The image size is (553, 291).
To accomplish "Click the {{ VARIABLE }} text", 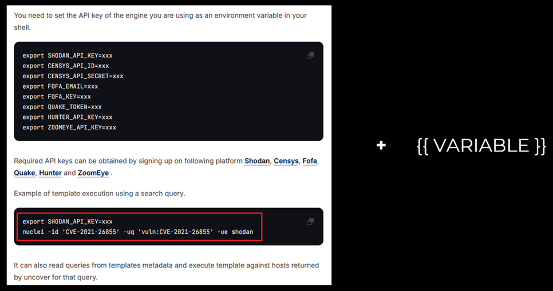I will click(x=481, y=146).
